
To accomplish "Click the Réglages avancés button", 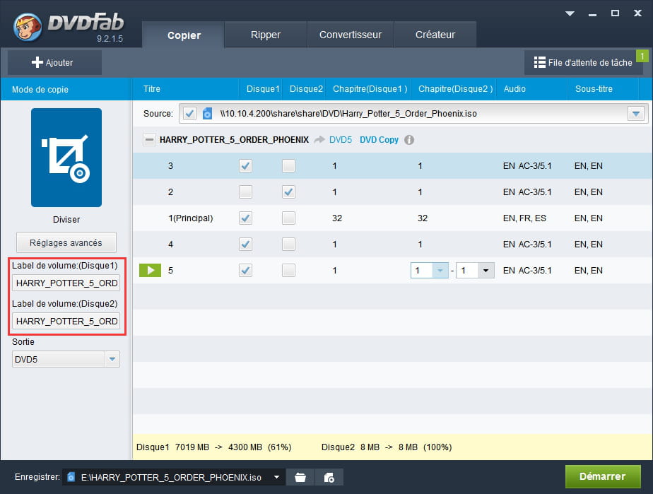I will coord(66,242).
